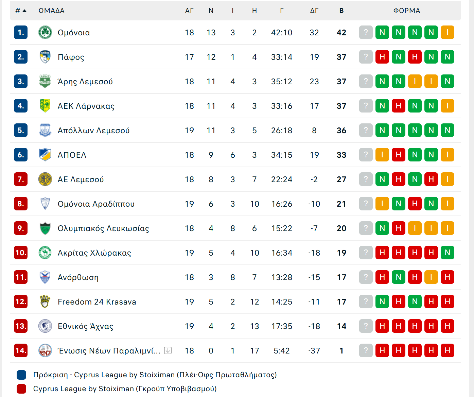Click the ΑΕΚ Λάρνακας crest icon
The height and width of the screenshot is (397, 474).
[x=45, y=106]
